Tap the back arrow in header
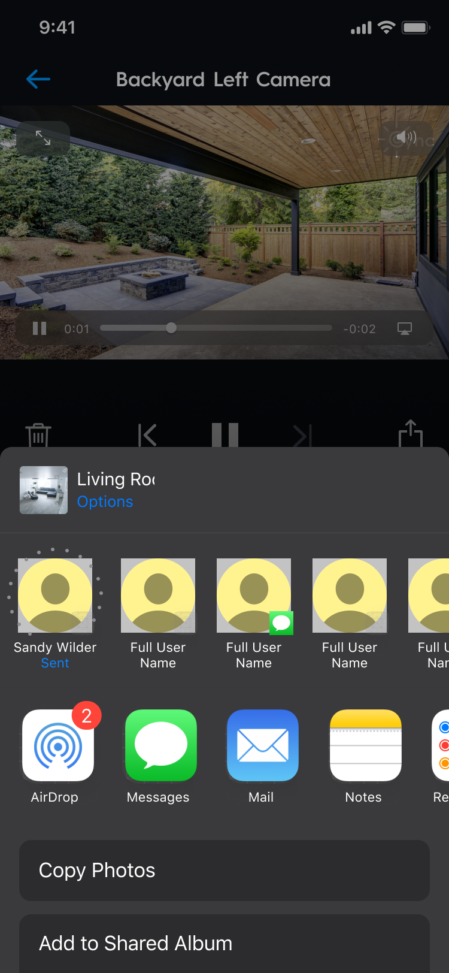This screenshot has height=973, width=449. point(38,79)
